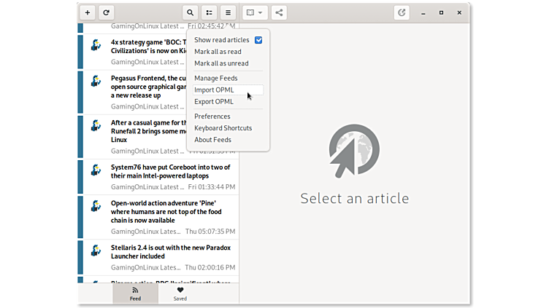The width and height of the screenshot is (549, 308).
Task: Open Manage Feeds from the menu
Action: pos(216,78)
